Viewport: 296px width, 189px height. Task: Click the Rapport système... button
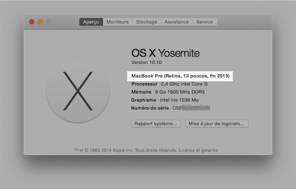156,124
